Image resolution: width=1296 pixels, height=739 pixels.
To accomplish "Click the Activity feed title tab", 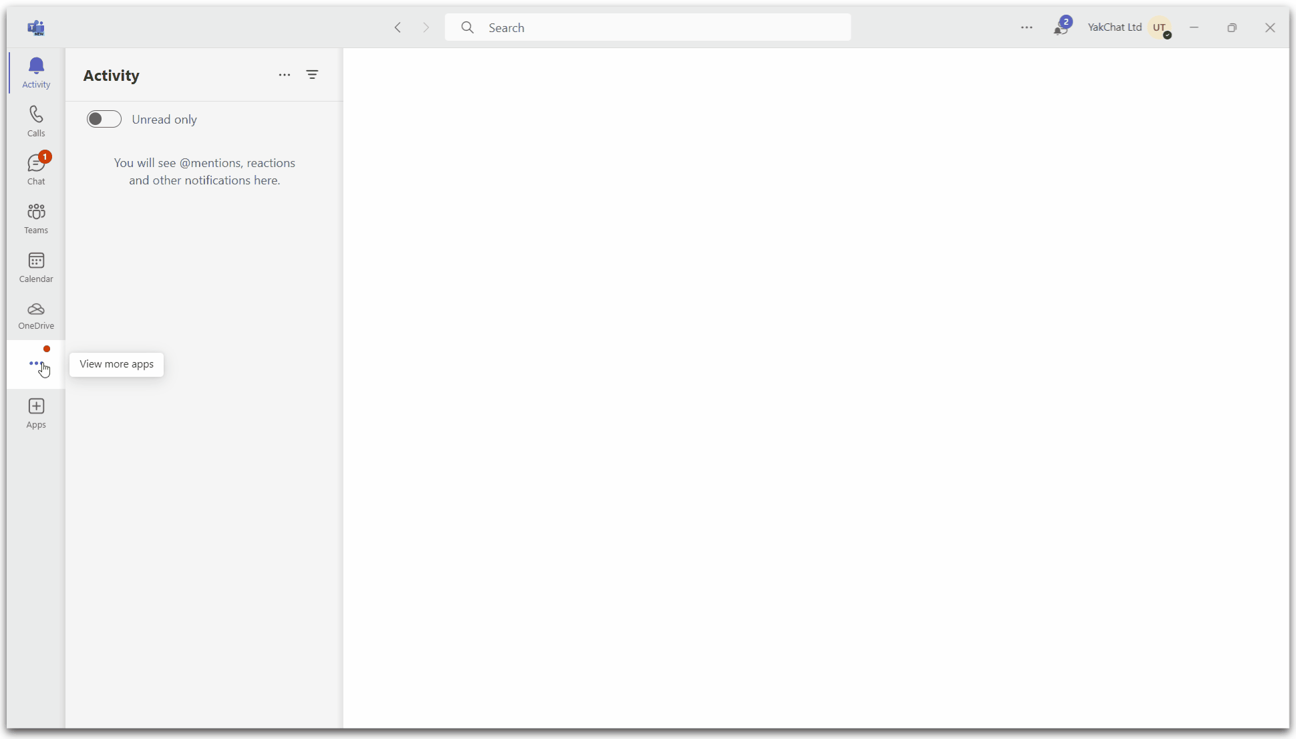I will pyautogui.click(x=112, y=75).
